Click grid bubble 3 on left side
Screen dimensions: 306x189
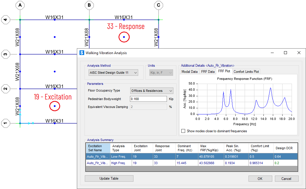tap(5, 54)
